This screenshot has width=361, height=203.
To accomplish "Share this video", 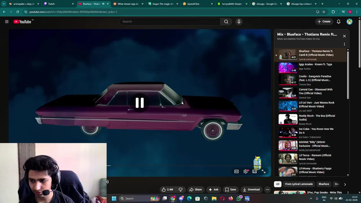I will (x=195, y=189).
